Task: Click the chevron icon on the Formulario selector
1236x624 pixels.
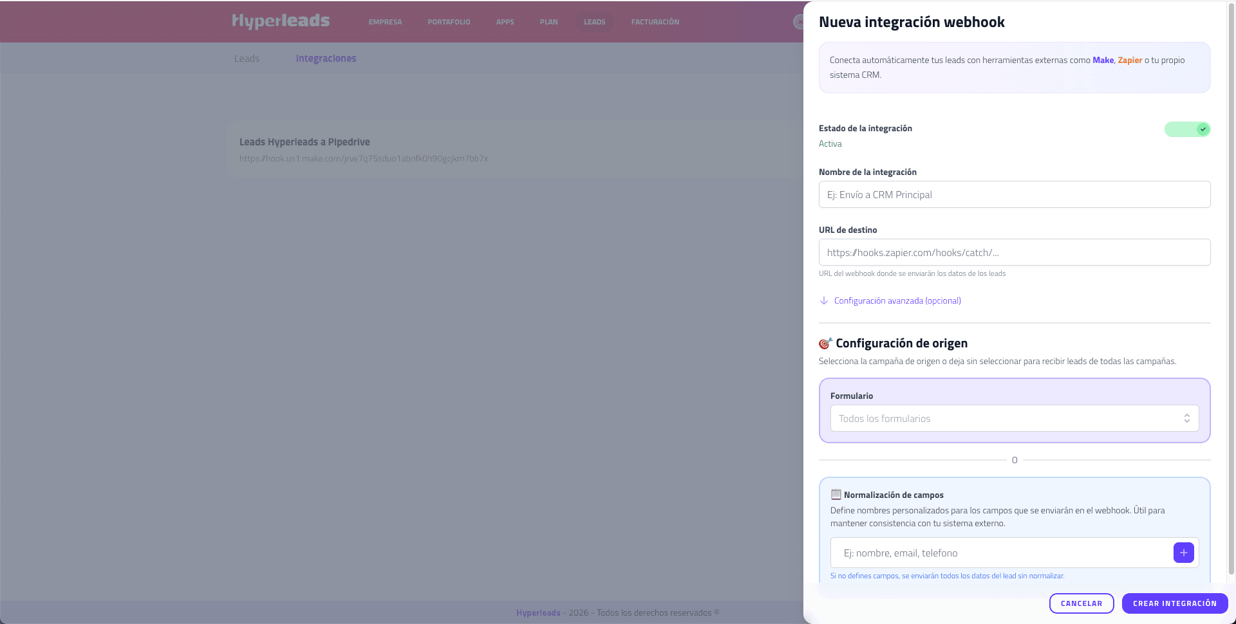Action: click(1187, 418)
